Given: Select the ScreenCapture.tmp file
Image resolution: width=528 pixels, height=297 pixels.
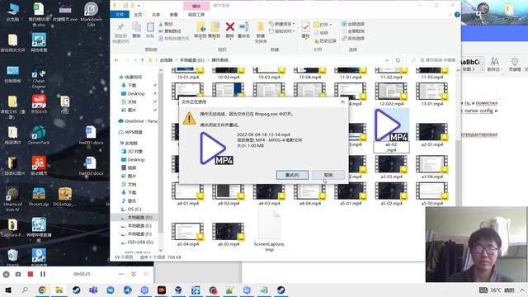Looking at the screenshot, I should pyautogui.click(x=269, y=231).
